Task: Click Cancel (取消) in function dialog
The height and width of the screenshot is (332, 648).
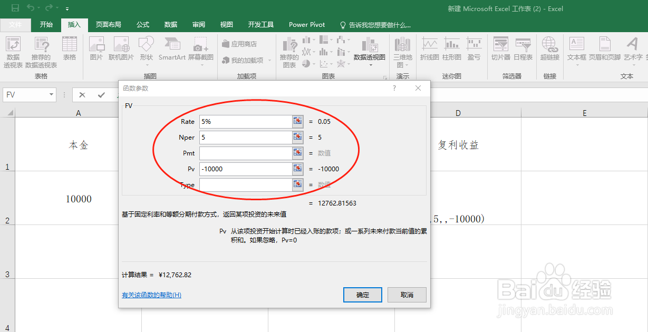Action: [407, 295]
